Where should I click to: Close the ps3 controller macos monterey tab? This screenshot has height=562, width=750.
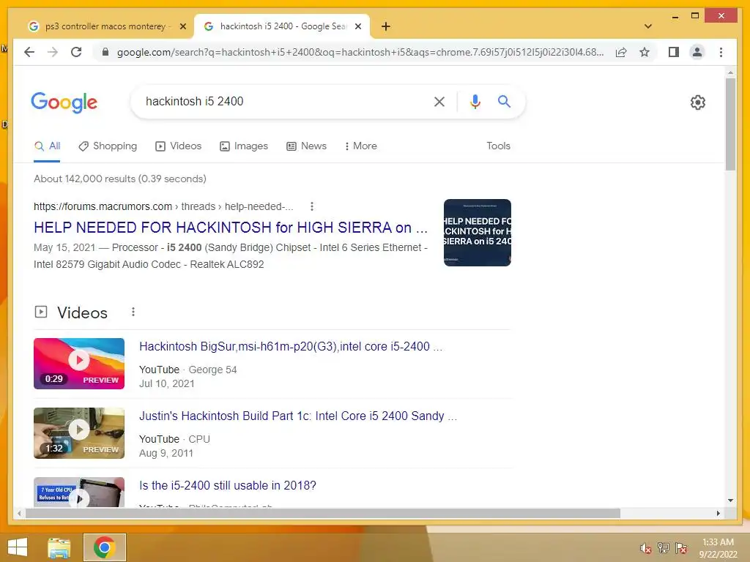click(182, 26)
